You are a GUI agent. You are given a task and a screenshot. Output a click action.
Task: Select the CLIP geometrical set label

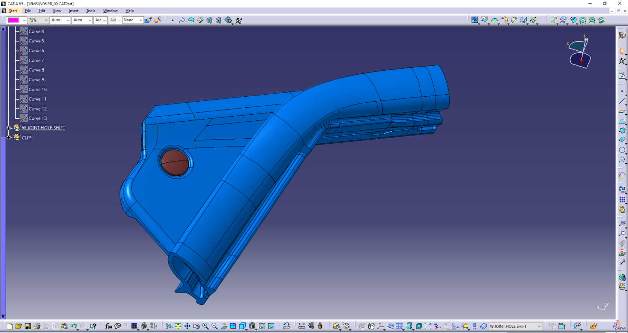(x=26, y=138)
